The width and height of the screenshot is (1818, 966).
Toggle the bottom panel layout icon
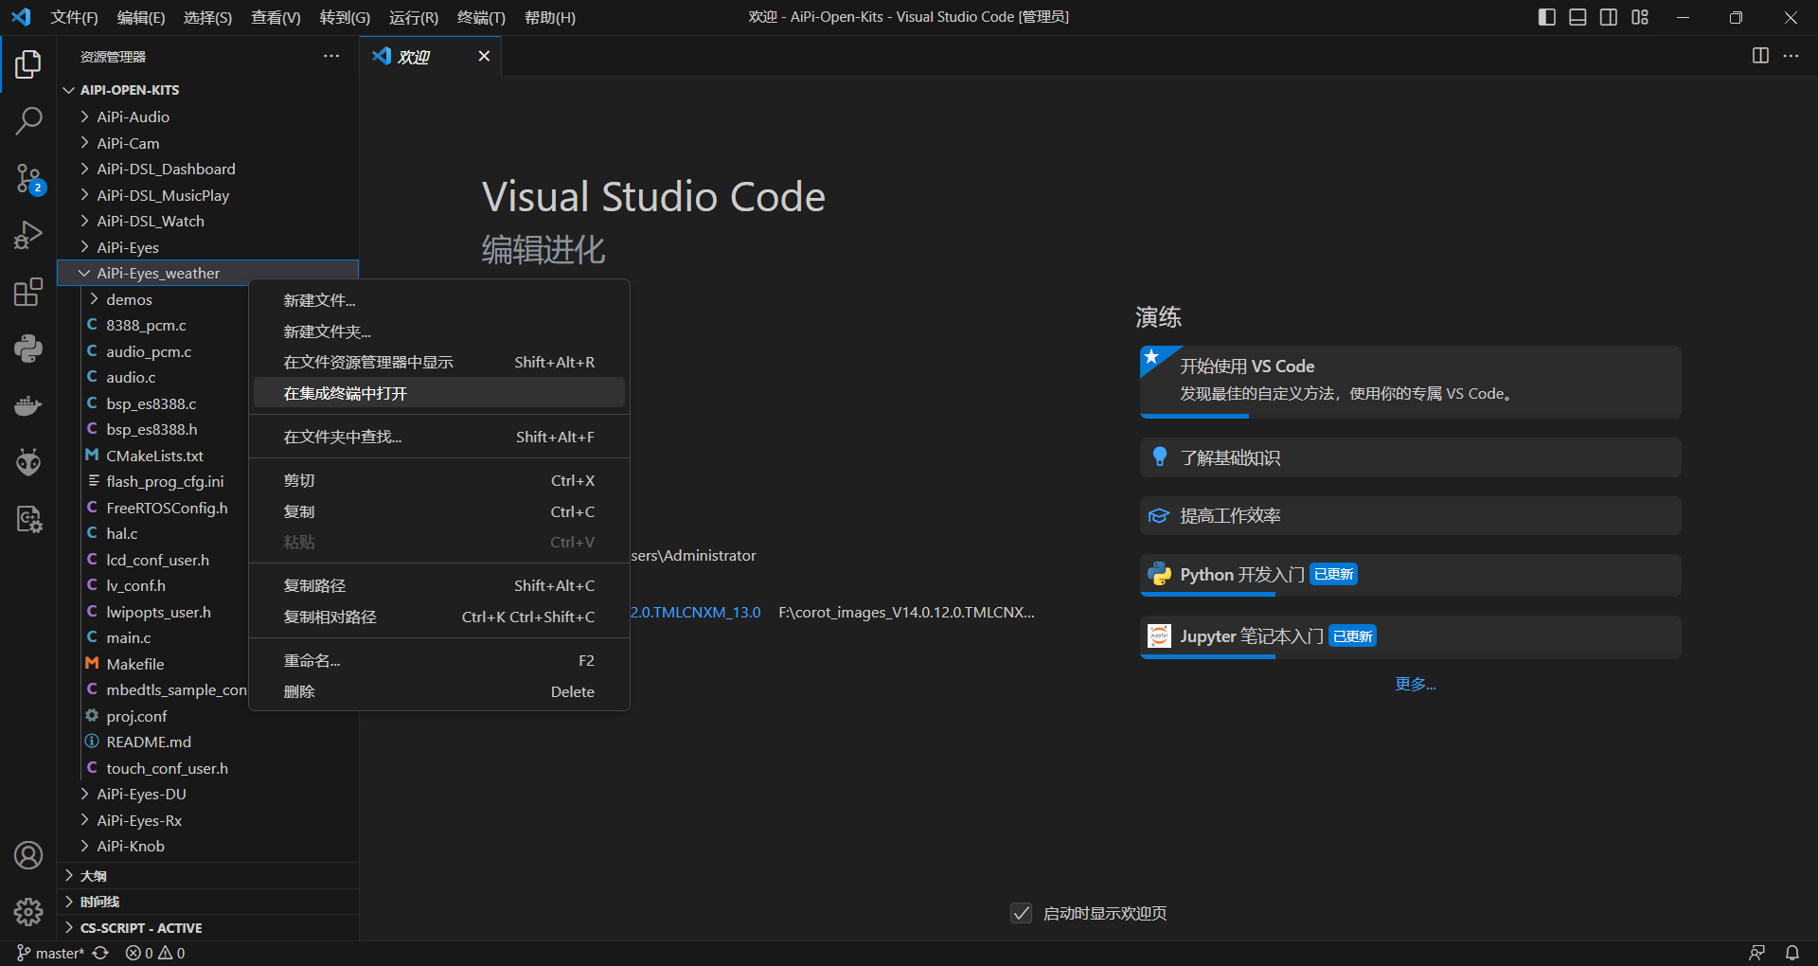coord(1577,17)
